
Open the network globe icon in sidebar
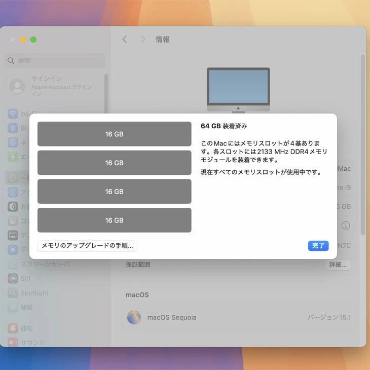point(13,142)
